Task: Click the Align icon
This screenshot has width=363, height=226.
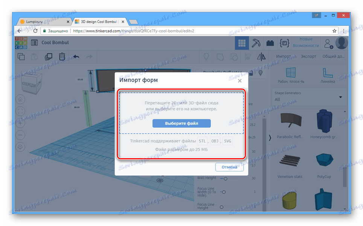Action: coord(248,56)
